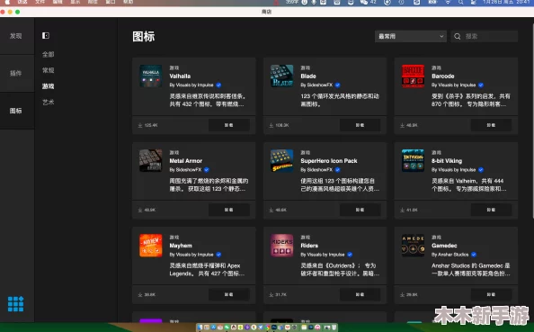This screenshot has width=534, height=332.
Task: Click the action button in Gamedec card
Action: pos(491,294)
